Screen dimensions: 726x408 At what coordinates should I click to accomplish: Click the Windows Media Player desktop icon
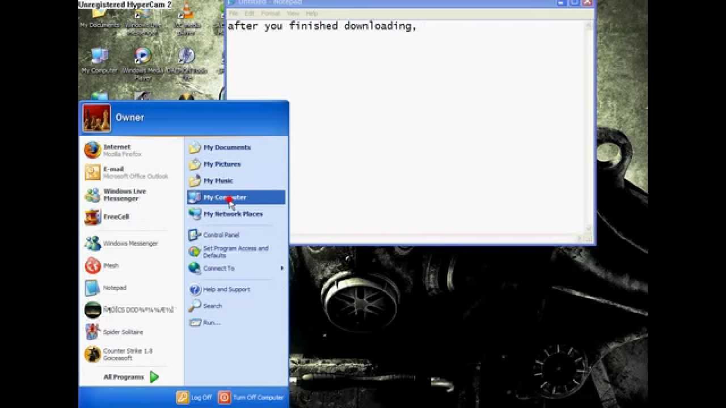pos(143,63)
